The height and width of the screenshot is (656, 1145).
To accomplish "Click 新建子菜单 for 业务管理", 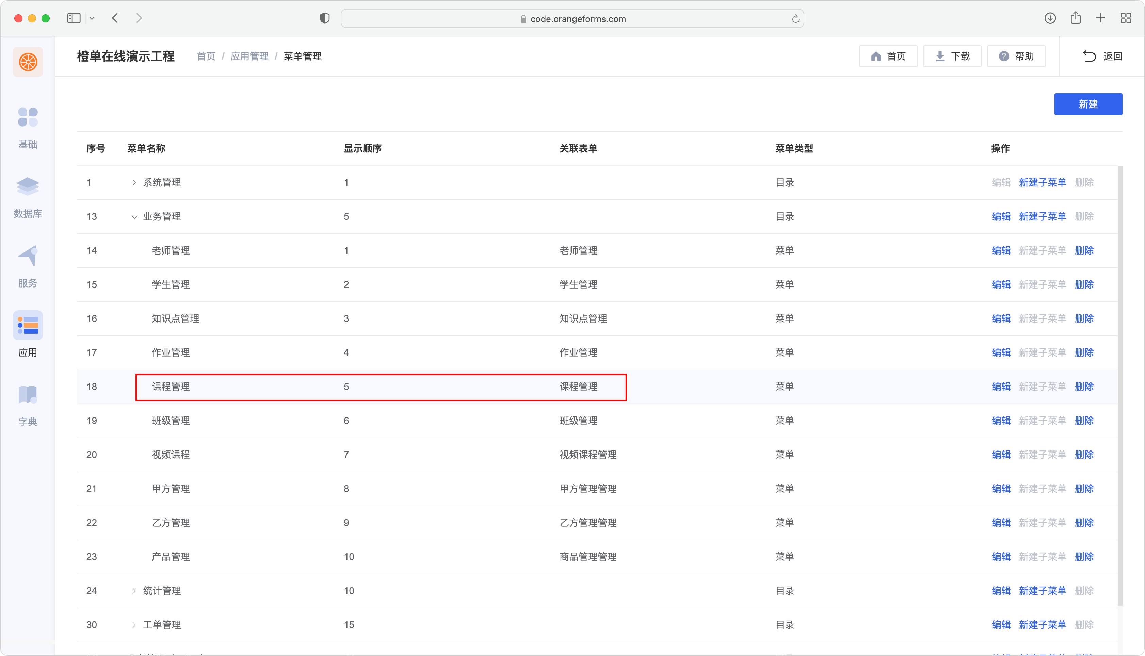I will [x=1042, y=216].
